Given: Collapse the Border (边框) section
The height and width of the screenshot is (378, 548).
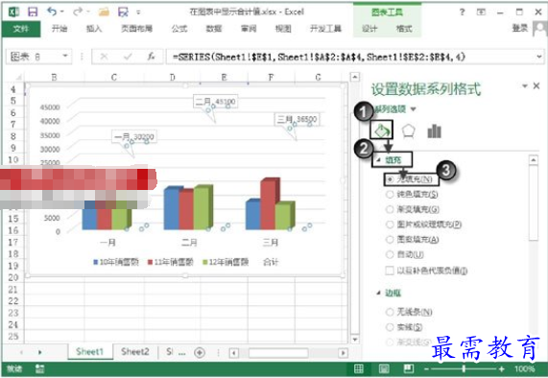Looking at the screenshot, I should 378,293.
